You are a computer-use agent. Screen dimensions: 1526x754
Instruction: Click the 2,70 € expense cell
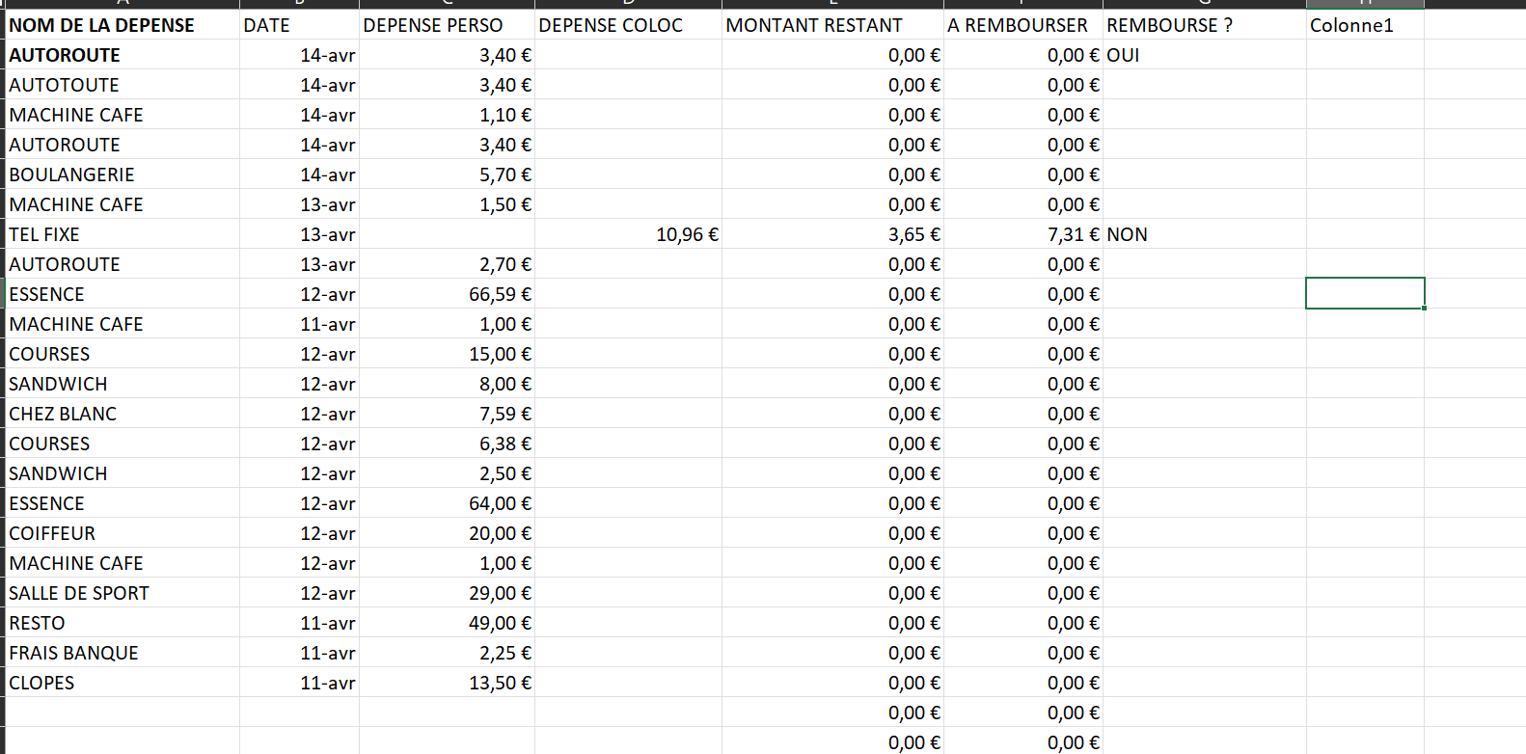447,264
